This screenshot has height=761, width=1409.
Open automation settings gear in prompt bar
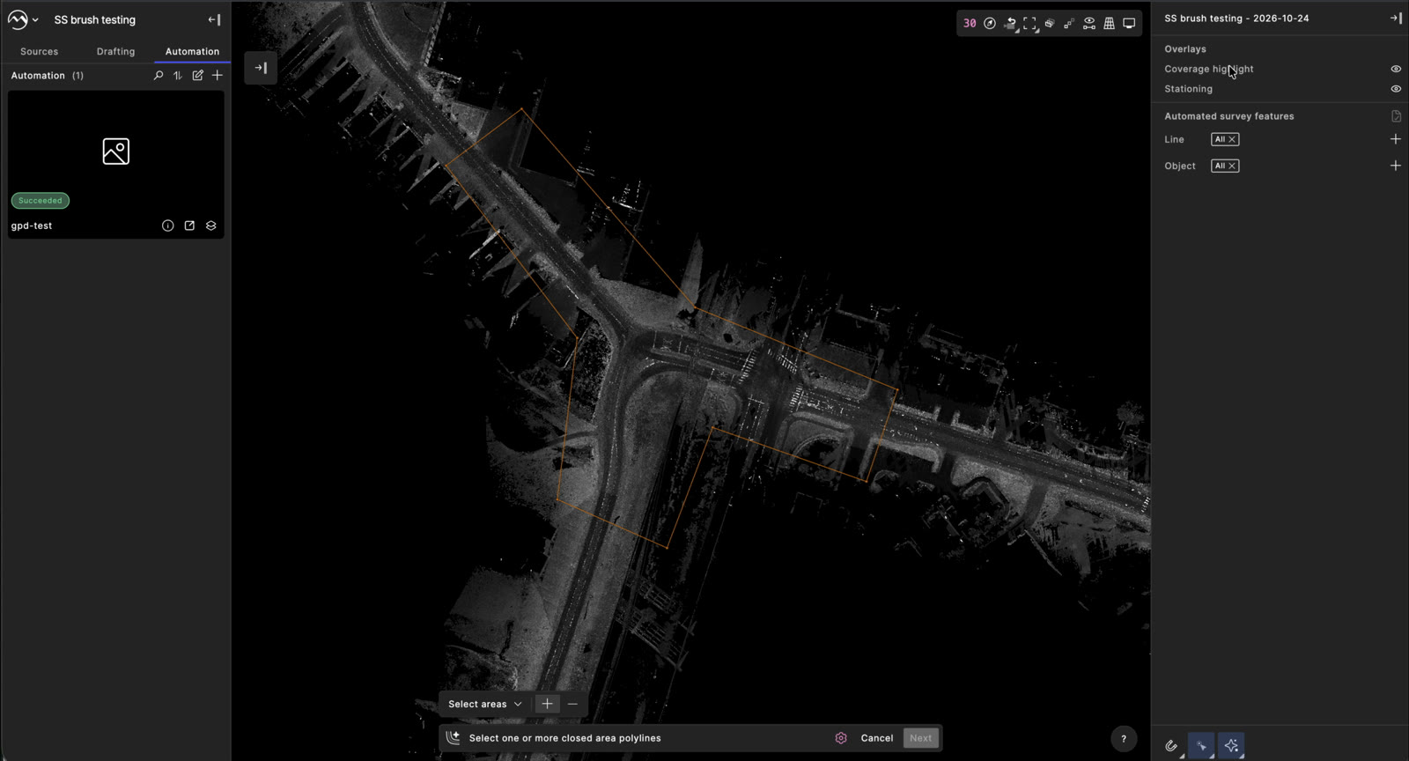coord(841,738)
